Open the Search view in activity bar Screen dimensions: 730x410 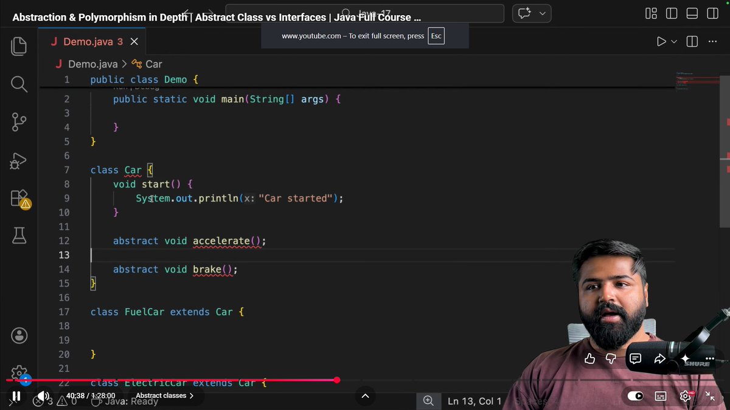[19, 84]
